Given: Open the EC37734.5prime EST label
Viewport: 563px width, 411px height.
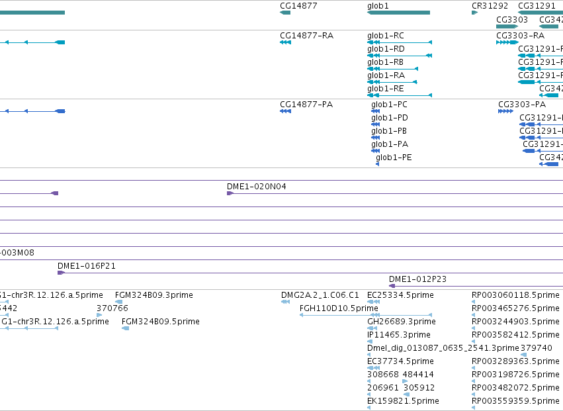Looking at the screenshot, I should (x=400, y=361).
